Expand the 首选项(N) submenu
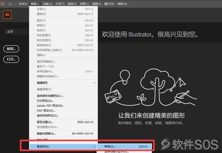 (63, 146)
